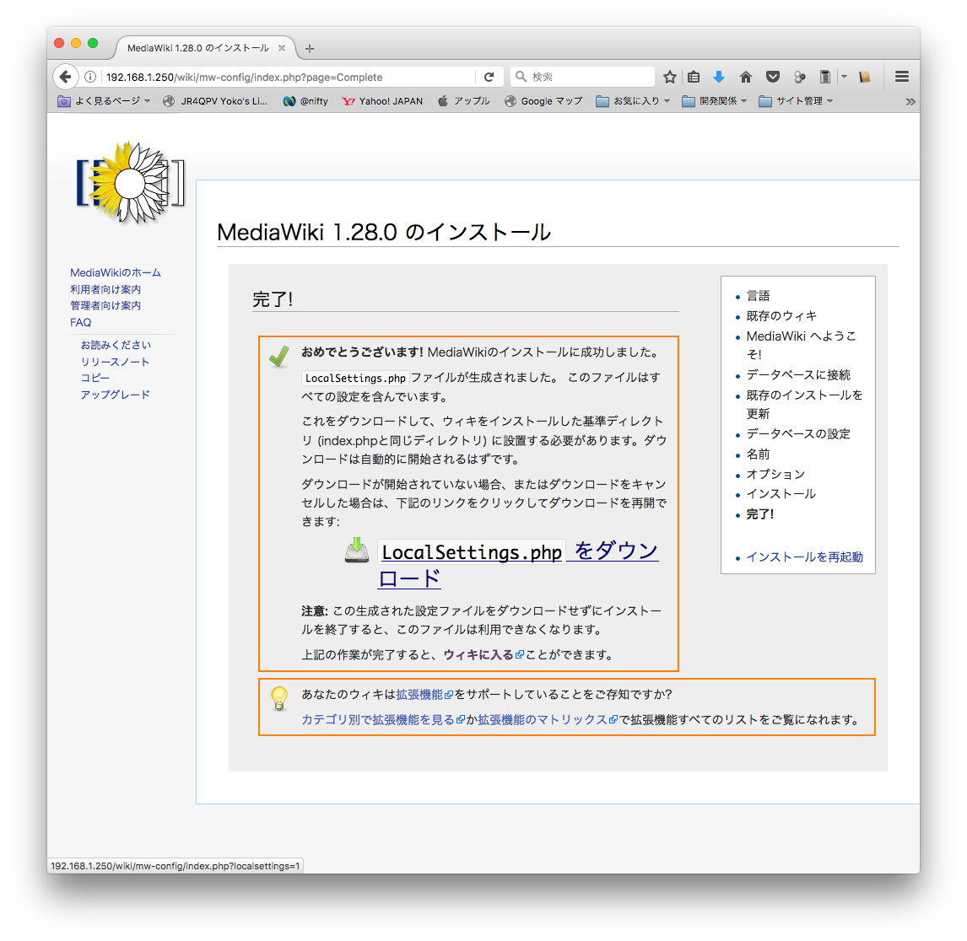The image size is (967, 941).
Task: Show more bookmarks with double chevron
Action: (910, 102)
